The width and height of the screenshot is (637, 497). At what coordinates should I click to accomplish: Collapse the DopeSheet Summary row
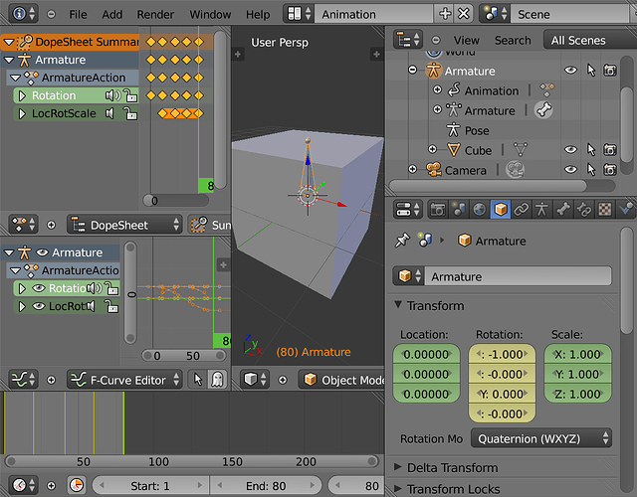tap(9, 42)
